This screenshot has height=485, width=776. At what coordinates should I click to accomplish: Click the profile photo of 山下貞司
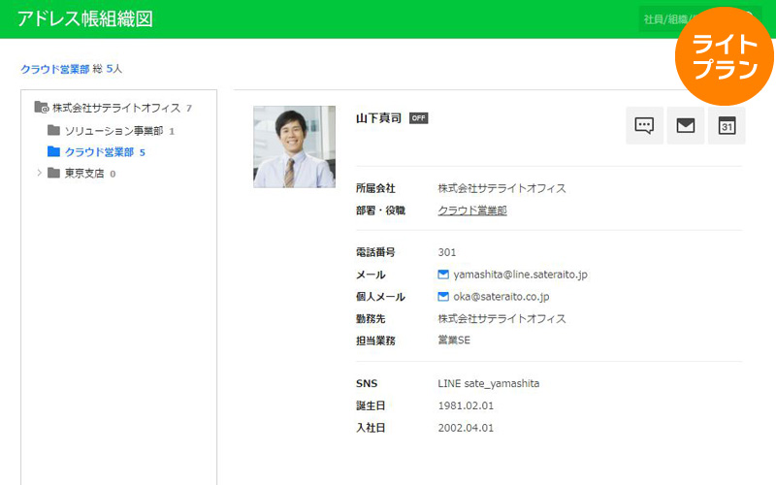[294, 146]
